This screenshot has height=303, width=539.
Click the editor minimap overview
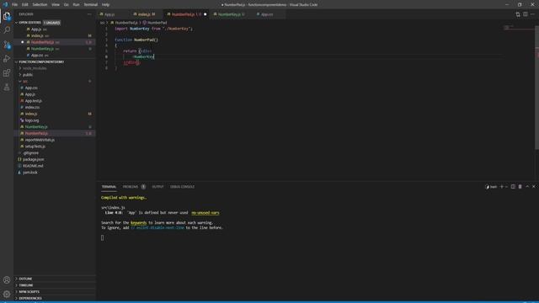pos(519,28)
